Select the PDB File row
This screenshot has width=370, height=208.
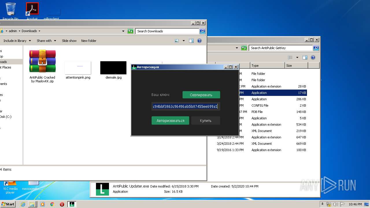(273, 112)
